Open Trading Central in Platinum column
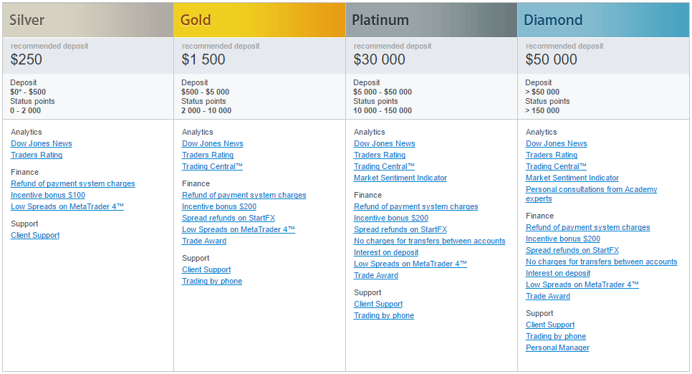Image resolution: width=692 pixels, height=374 pixels. [x=384, y=166]
